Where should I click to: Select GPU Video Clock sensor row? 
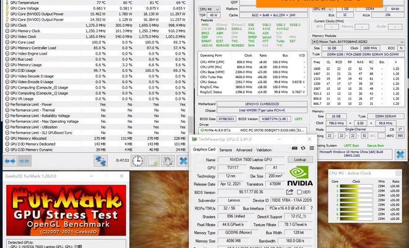click(x=95, y=37)
